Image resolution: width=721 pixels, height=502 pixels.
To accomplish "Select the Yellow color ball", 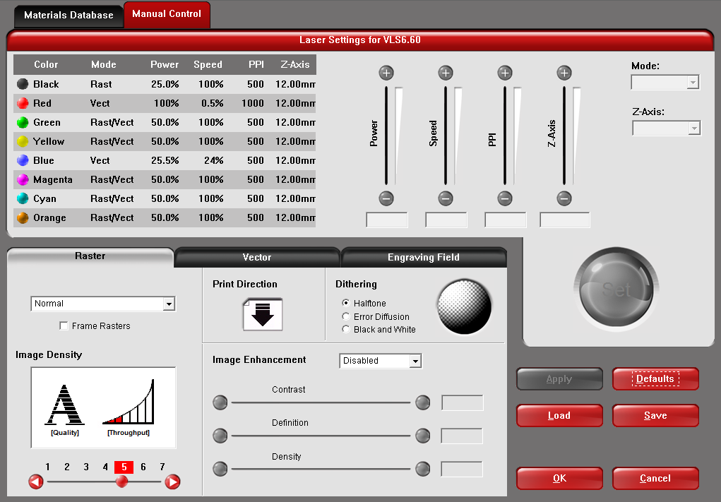I will pyautogui.click(x=23, y=141).
